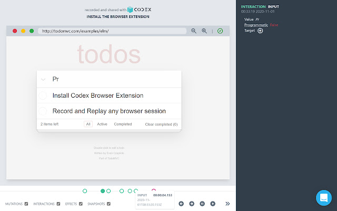Switch to the Completed filter
Viewport: 337px width, 211px height.
[123, 124]
